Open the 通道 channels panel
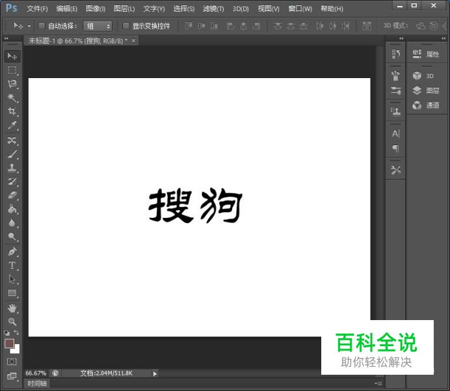The height and width of the screenshot is (391, 450). point(427,105)
